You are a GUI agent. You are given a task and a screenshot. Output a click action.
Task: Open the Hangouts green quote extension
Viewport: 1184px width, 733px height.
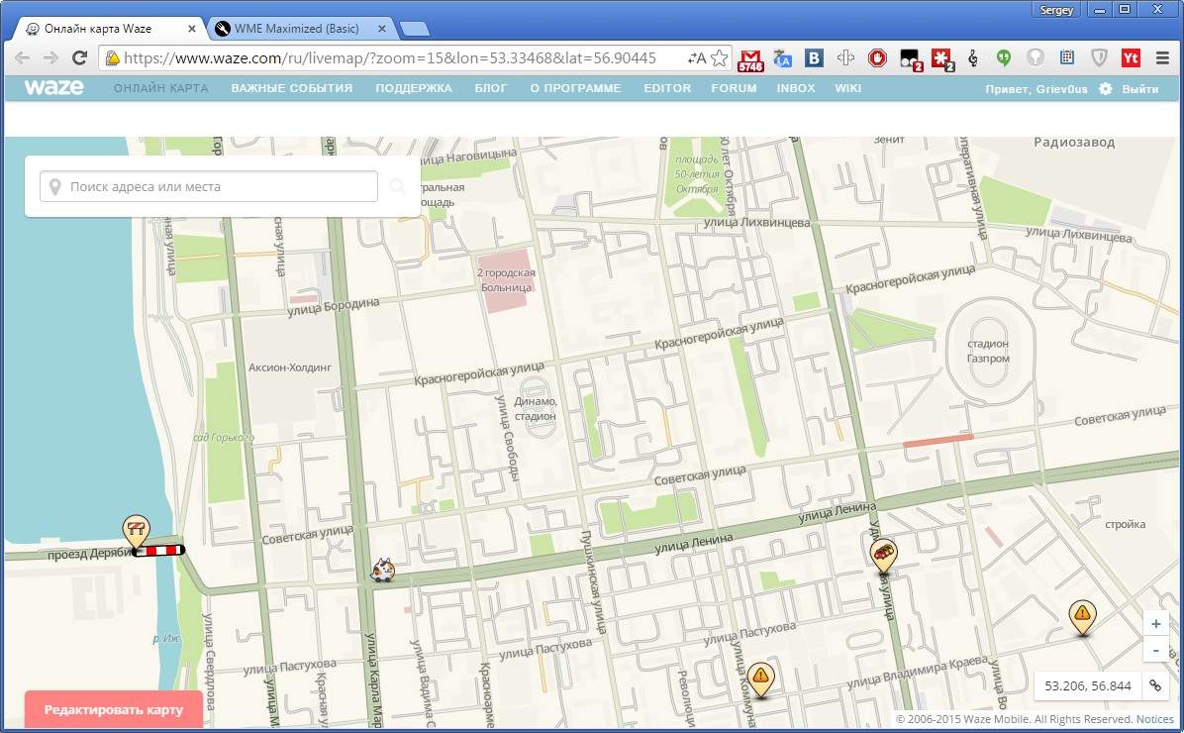coord(1004,58)
